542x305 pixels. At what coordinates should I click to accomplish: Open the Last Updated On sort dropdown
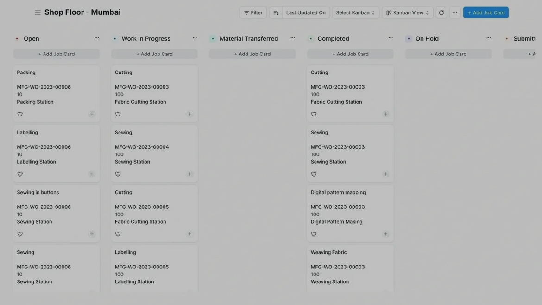click(x=306, y=12)
